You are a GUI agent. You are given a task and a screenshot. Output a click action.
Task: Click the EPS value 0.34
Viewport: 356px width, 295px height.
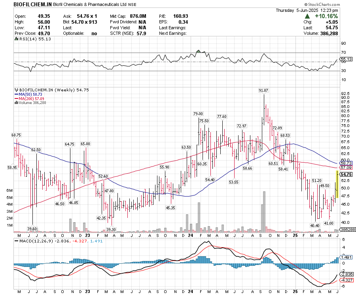(x=183, y=22)
